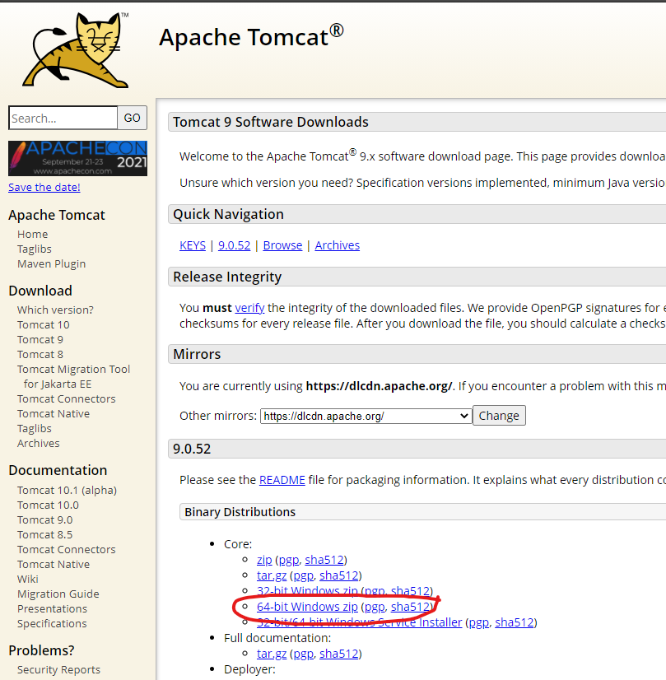Open sha512 for 32-bit Windows zip

(x=411, y=591)
